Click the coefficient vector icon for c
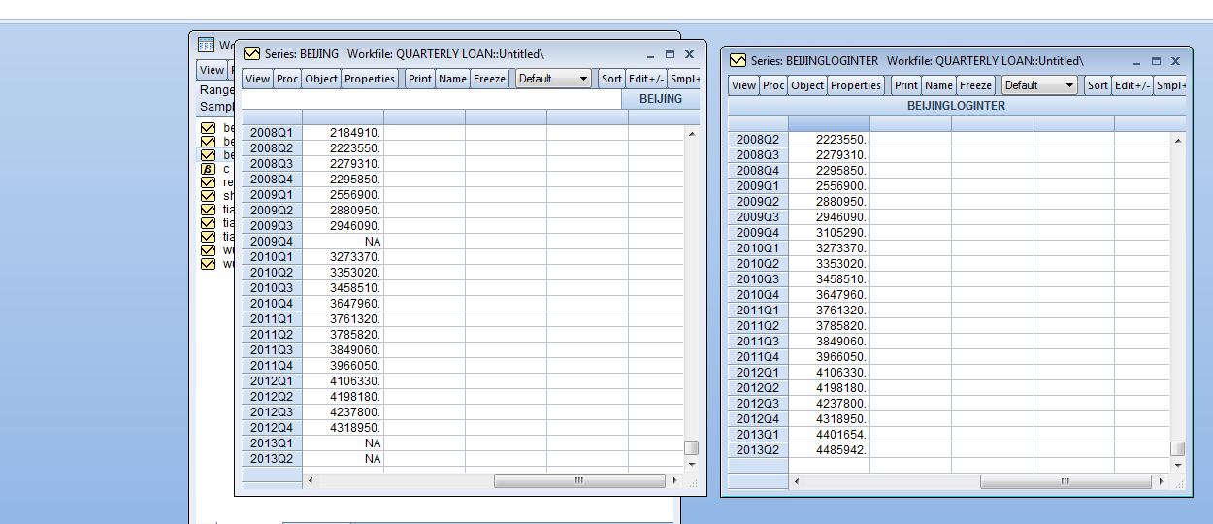Image resolution: width=1213 pixels, height=524 pixels. (208, 169)
